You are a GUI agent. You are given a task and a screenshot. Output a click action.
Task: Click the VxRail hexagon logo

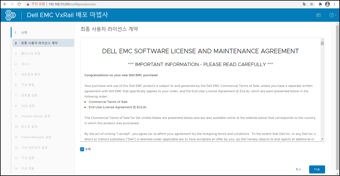(x=10, y=15)
